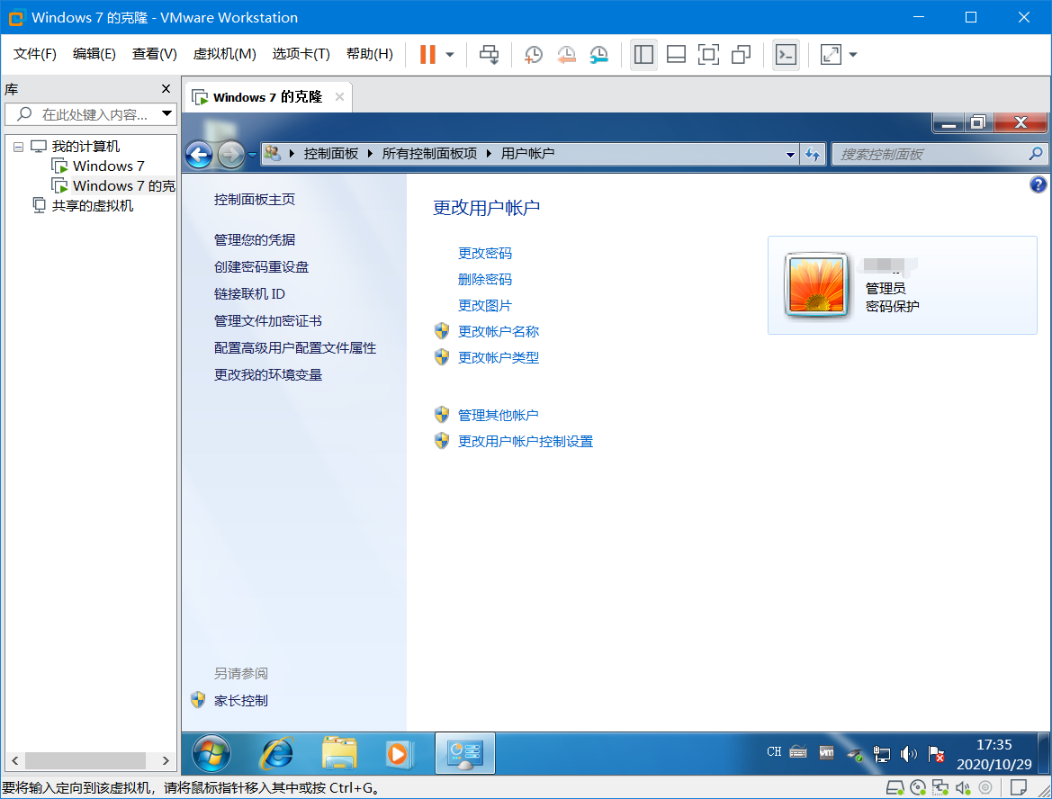Image resolution: width=1052 pixels, height=799 pixels.
Task: Expand the address bar history dropdown
Action: (790, 154)
